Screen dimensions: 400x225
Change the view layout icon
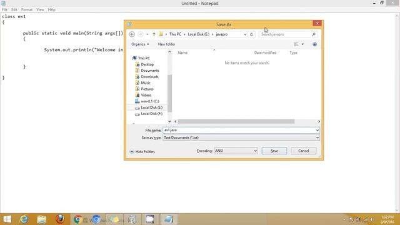tap(296, 44)
